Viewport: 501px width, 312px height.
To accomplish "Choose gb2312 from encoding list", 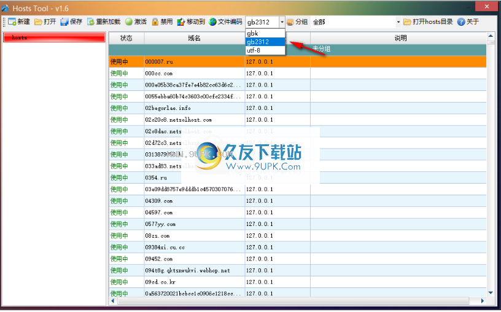I will point(265,42).
